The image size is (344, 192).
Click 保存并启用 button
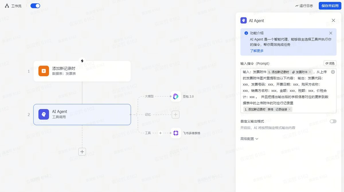coord(330,6)
